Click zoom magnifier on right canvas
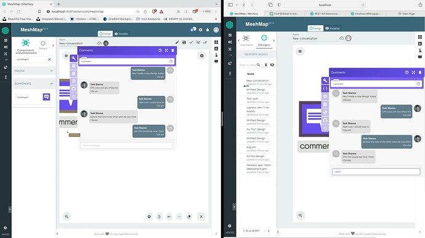 pos(301,215)
